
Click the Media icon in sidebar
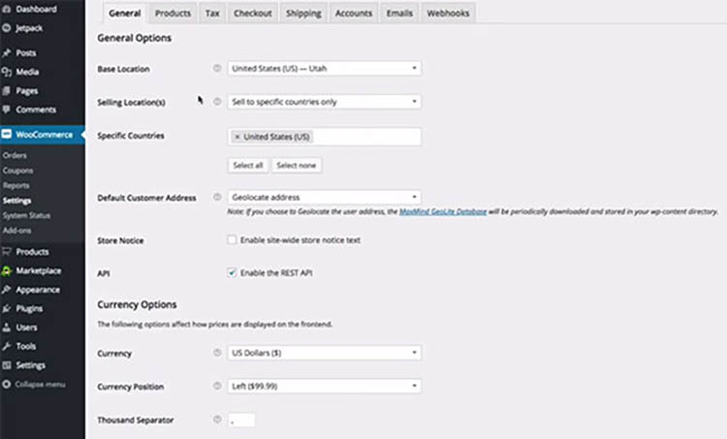coord(7,72)
